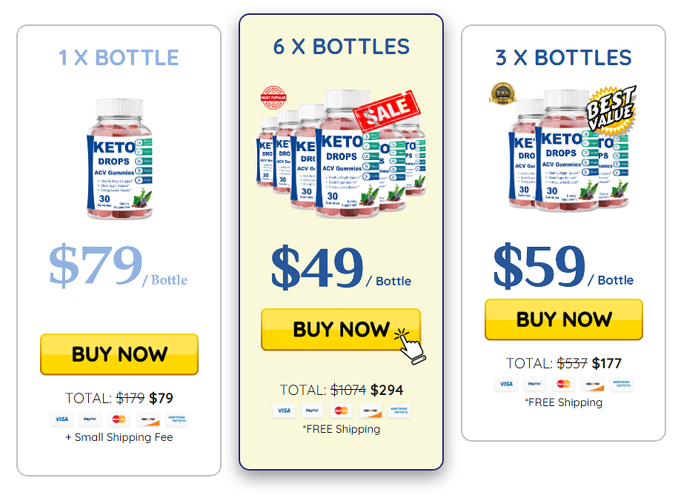Click the Best Value starburst badge
Viewport: 698px width, 498px height.
(611, 110)
